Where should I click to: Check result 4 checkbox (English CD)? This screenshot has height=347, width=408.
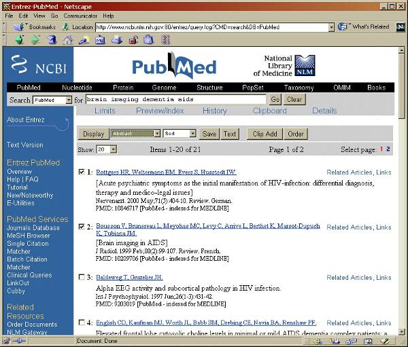tap(82, 323)
